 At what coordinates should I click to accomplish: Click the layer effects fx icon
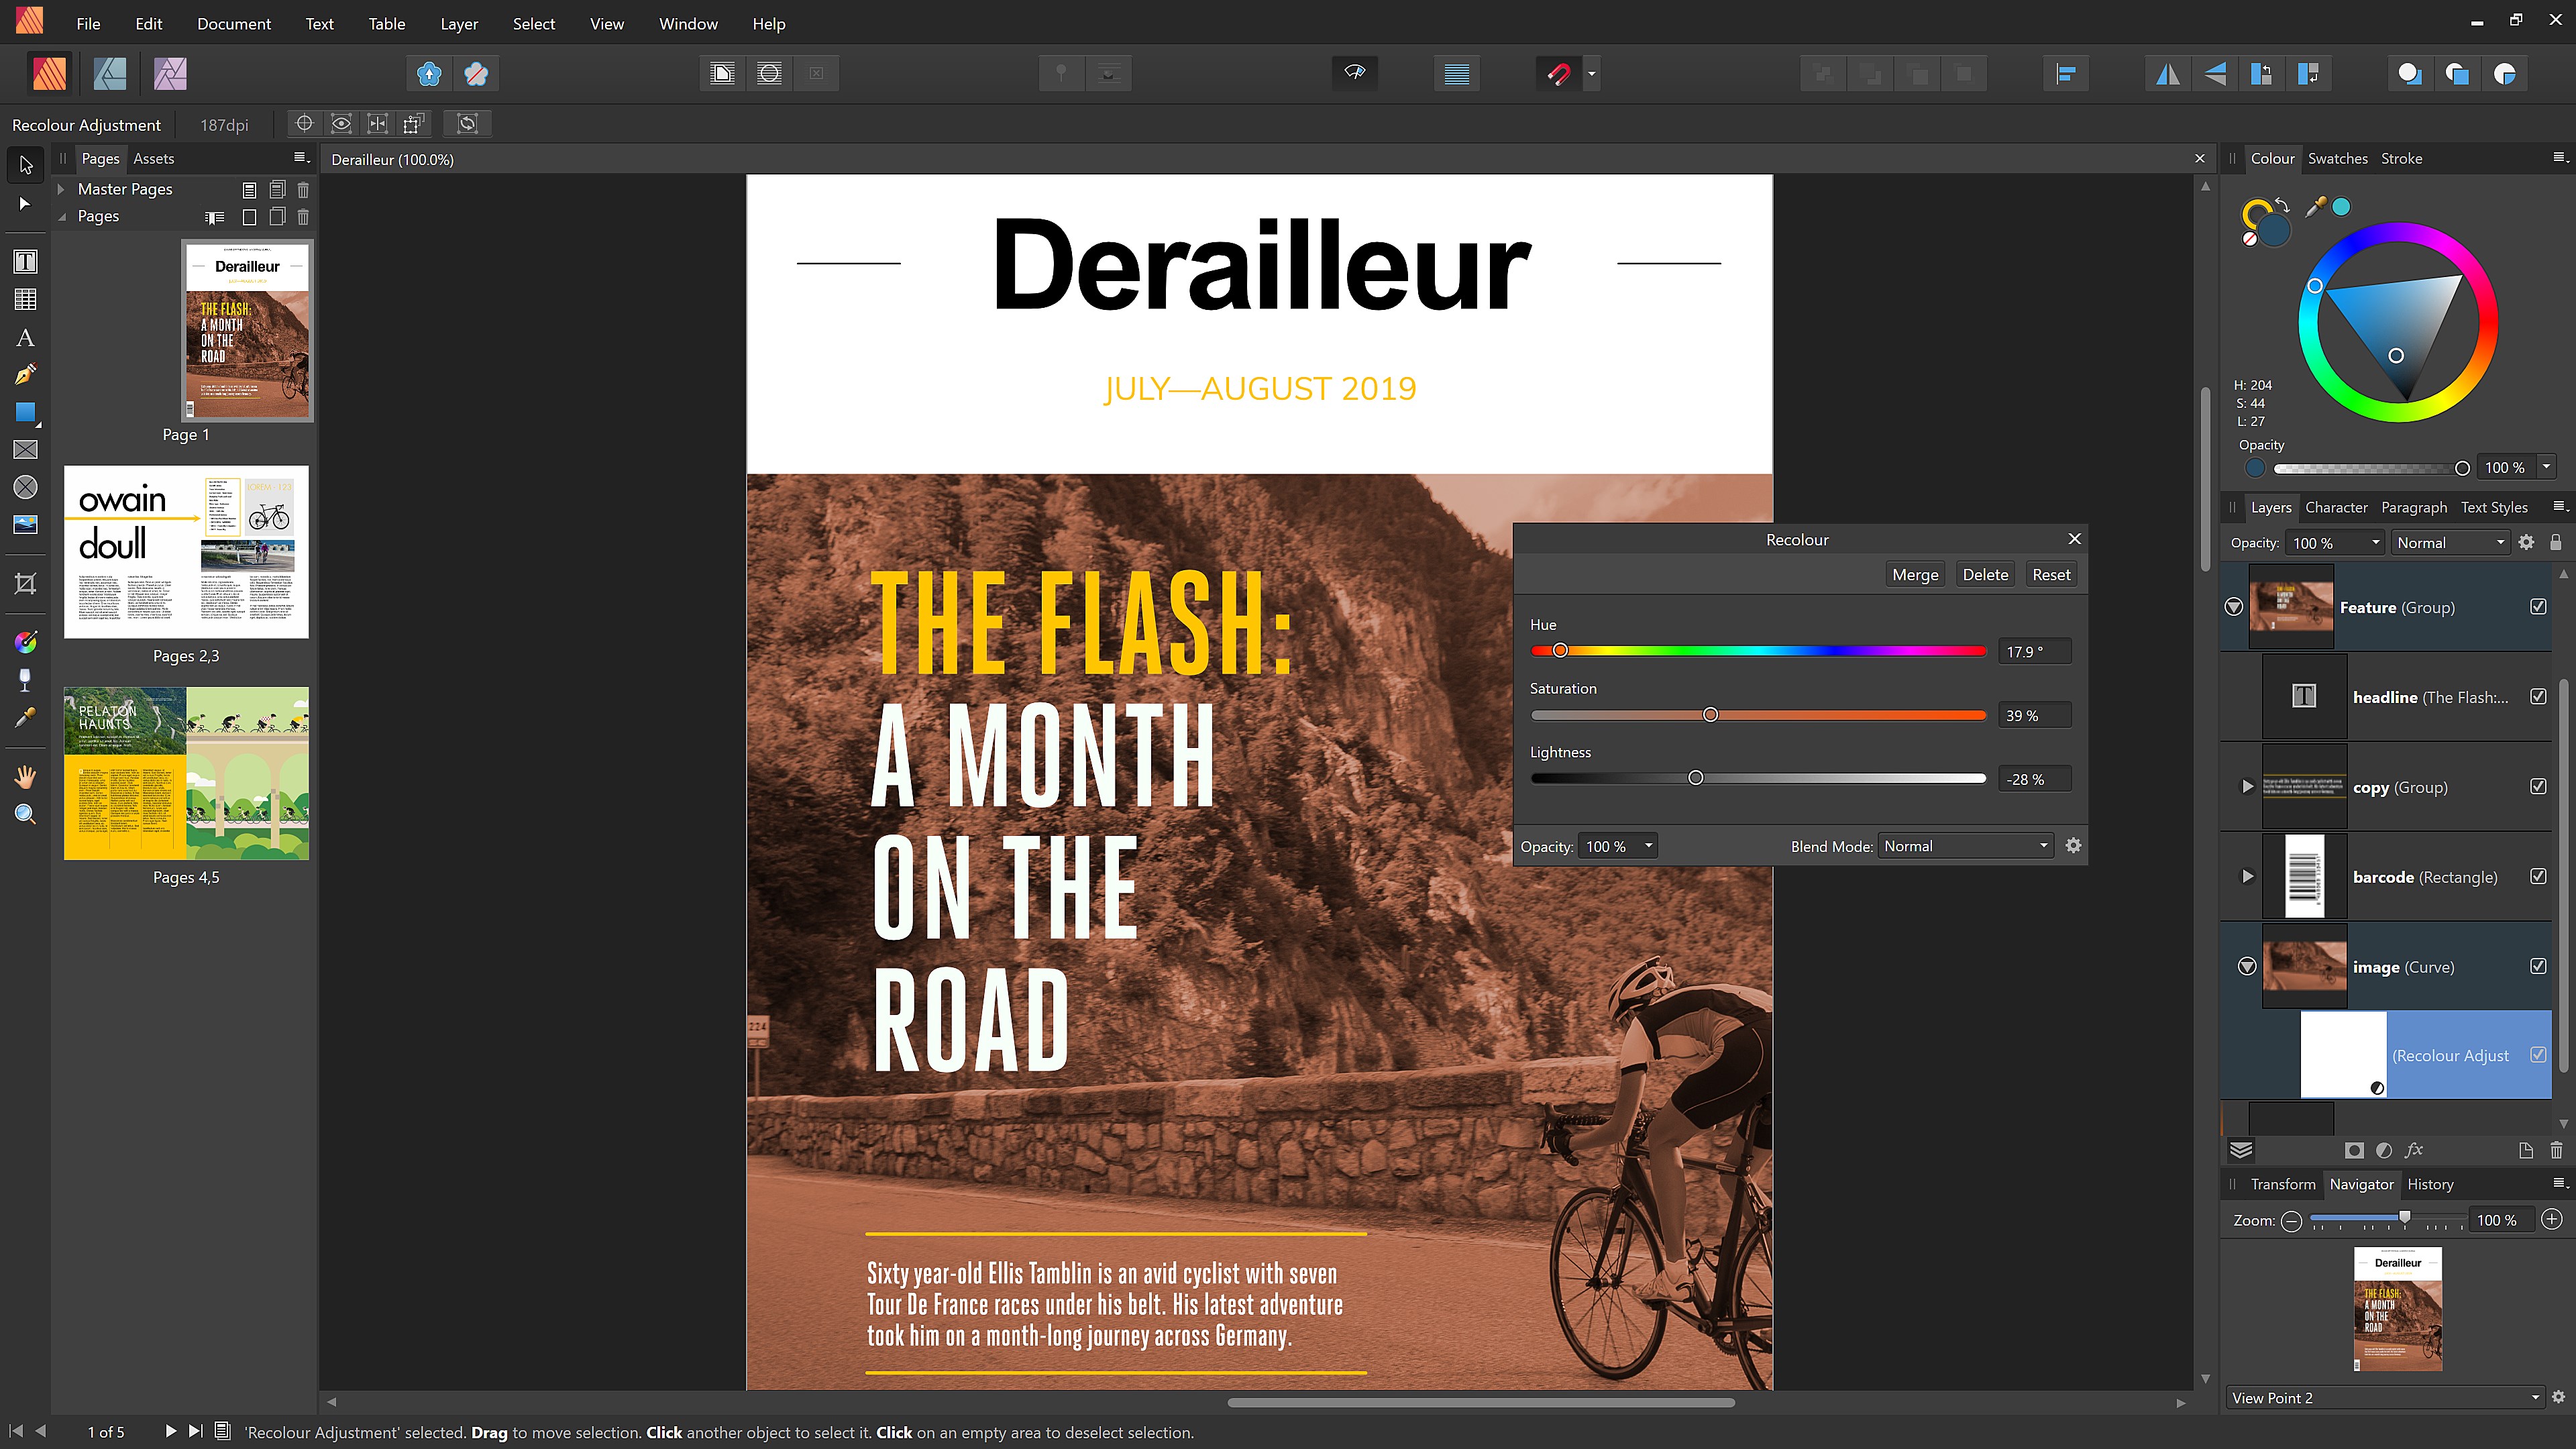[x=2414, y=1150]
